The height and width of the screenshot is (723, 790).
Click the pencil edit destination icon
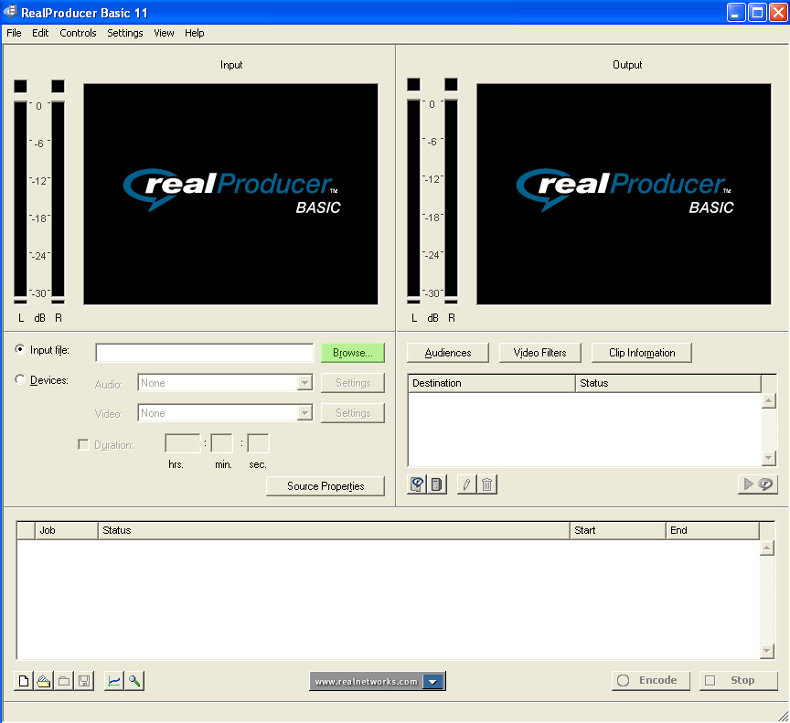[x=467, y=484]
